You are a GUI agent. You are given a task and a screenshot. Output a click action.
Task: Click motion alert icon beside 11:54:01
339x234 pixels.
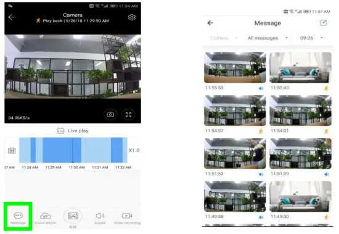(x=327, y=131)
